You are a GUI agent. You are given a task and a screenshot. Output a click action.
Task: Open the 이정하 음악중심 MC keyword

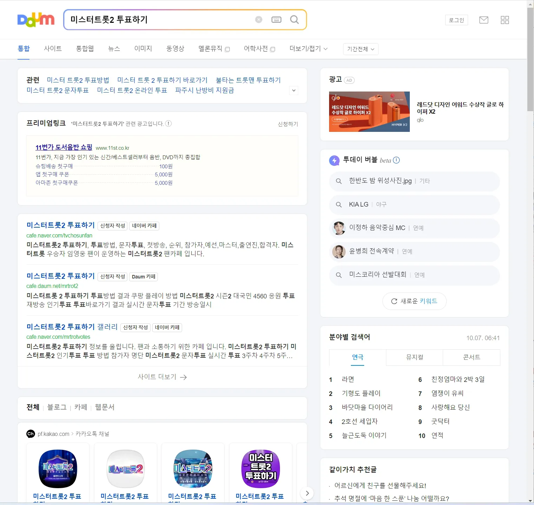[377, 228]
